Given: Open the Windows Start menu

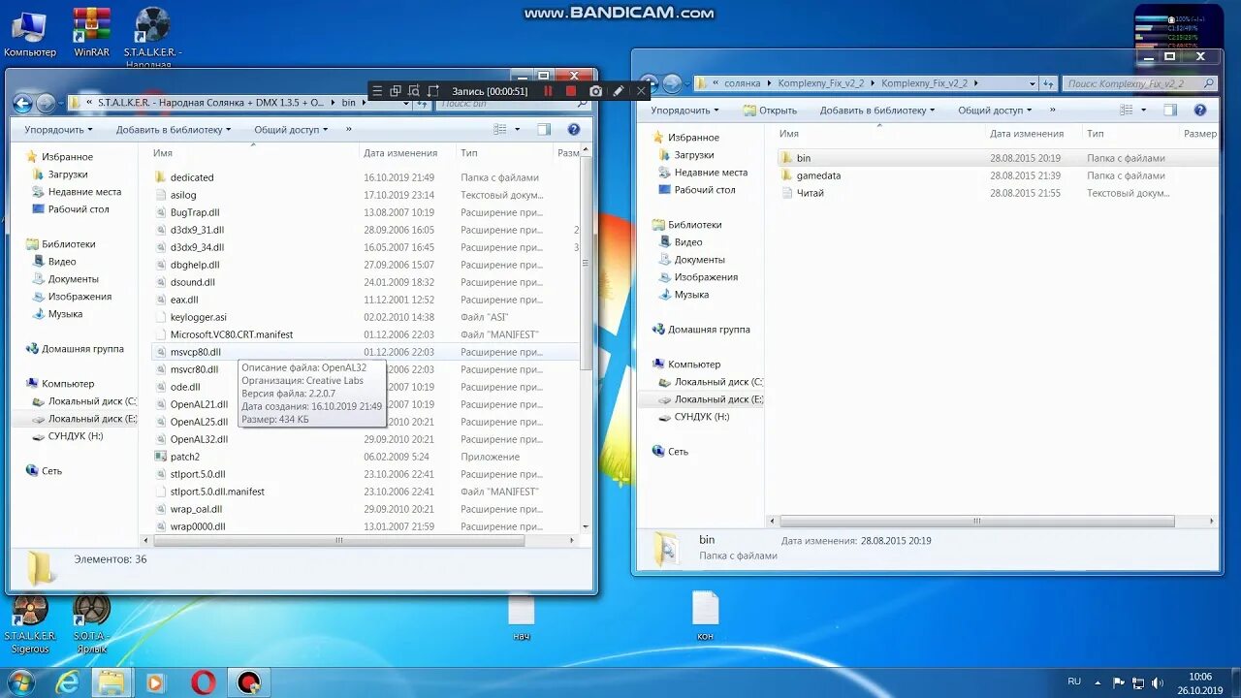Looking at the screenshot, I should [x=19, y=682].
